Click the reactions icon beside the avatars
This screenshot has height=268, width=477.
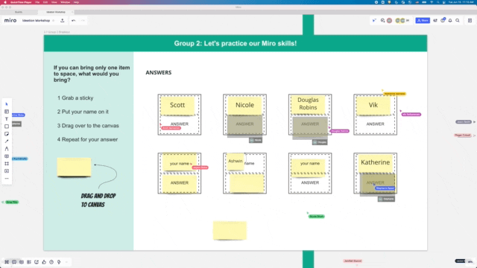click(382, 20)
